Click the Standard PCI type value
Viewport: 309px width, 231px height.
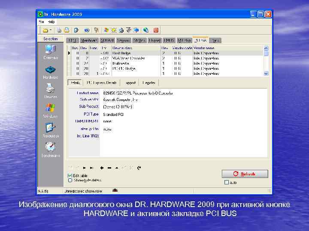113,114
